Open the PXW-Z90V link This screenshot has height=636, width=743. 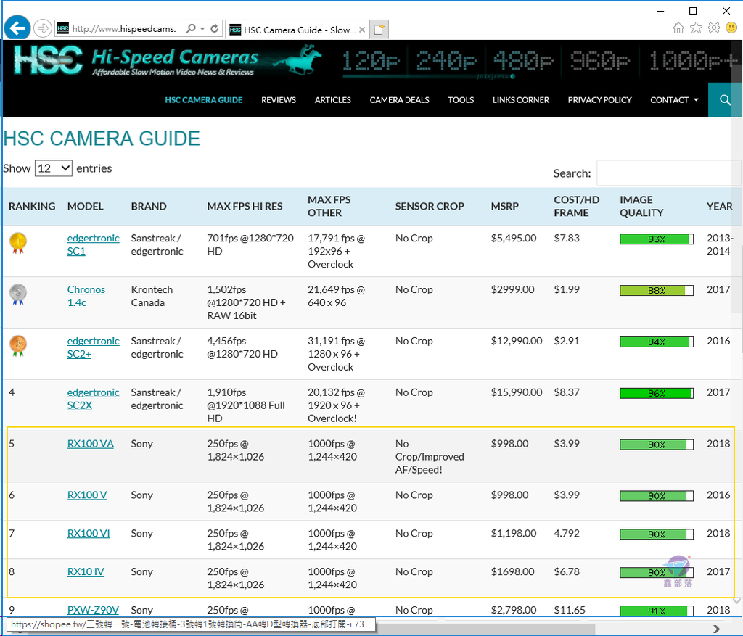pyautogui.click(x=93, y=610)
